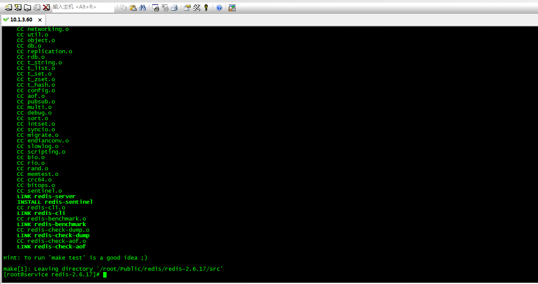The height and width of the screenshot is (284, 538).
Task: Click the 'CC config.o' line
Action: click(x=36, y=91)
